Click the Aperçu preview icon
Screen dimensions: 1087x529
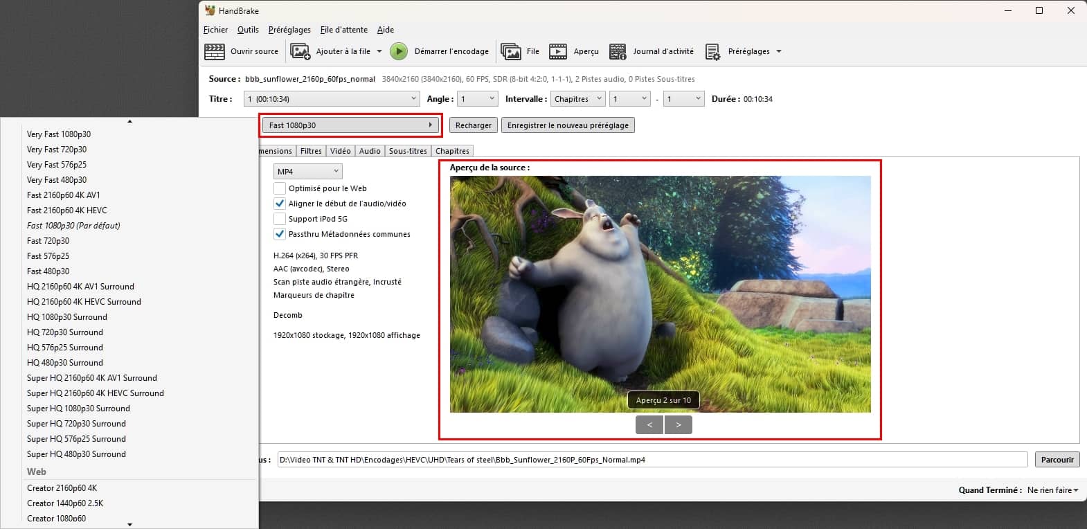click(x=558, y=52)
